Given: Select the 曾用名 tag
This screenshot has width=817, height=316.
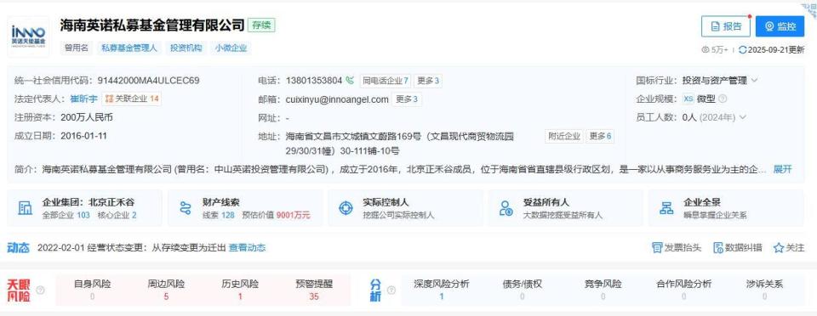Looking at the screenshot, I should tap(77, 48).
